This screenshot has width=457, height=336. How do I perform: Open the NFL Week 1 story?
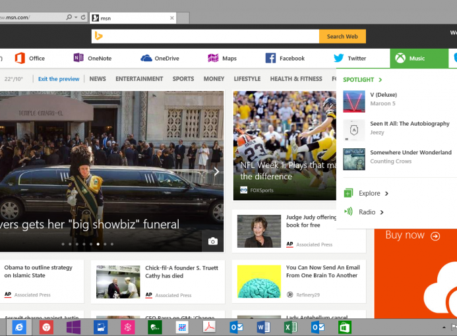[x=284, y=146]
